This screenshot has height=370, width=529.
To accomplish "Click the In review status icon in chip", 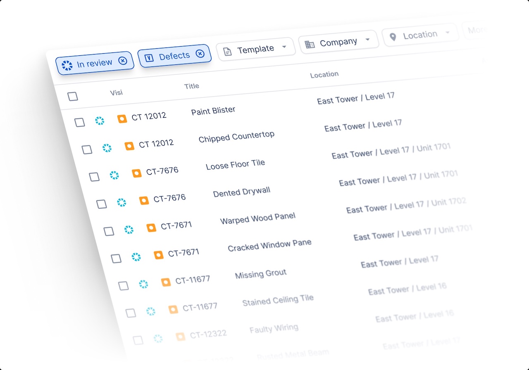I will tap(67, 65).
